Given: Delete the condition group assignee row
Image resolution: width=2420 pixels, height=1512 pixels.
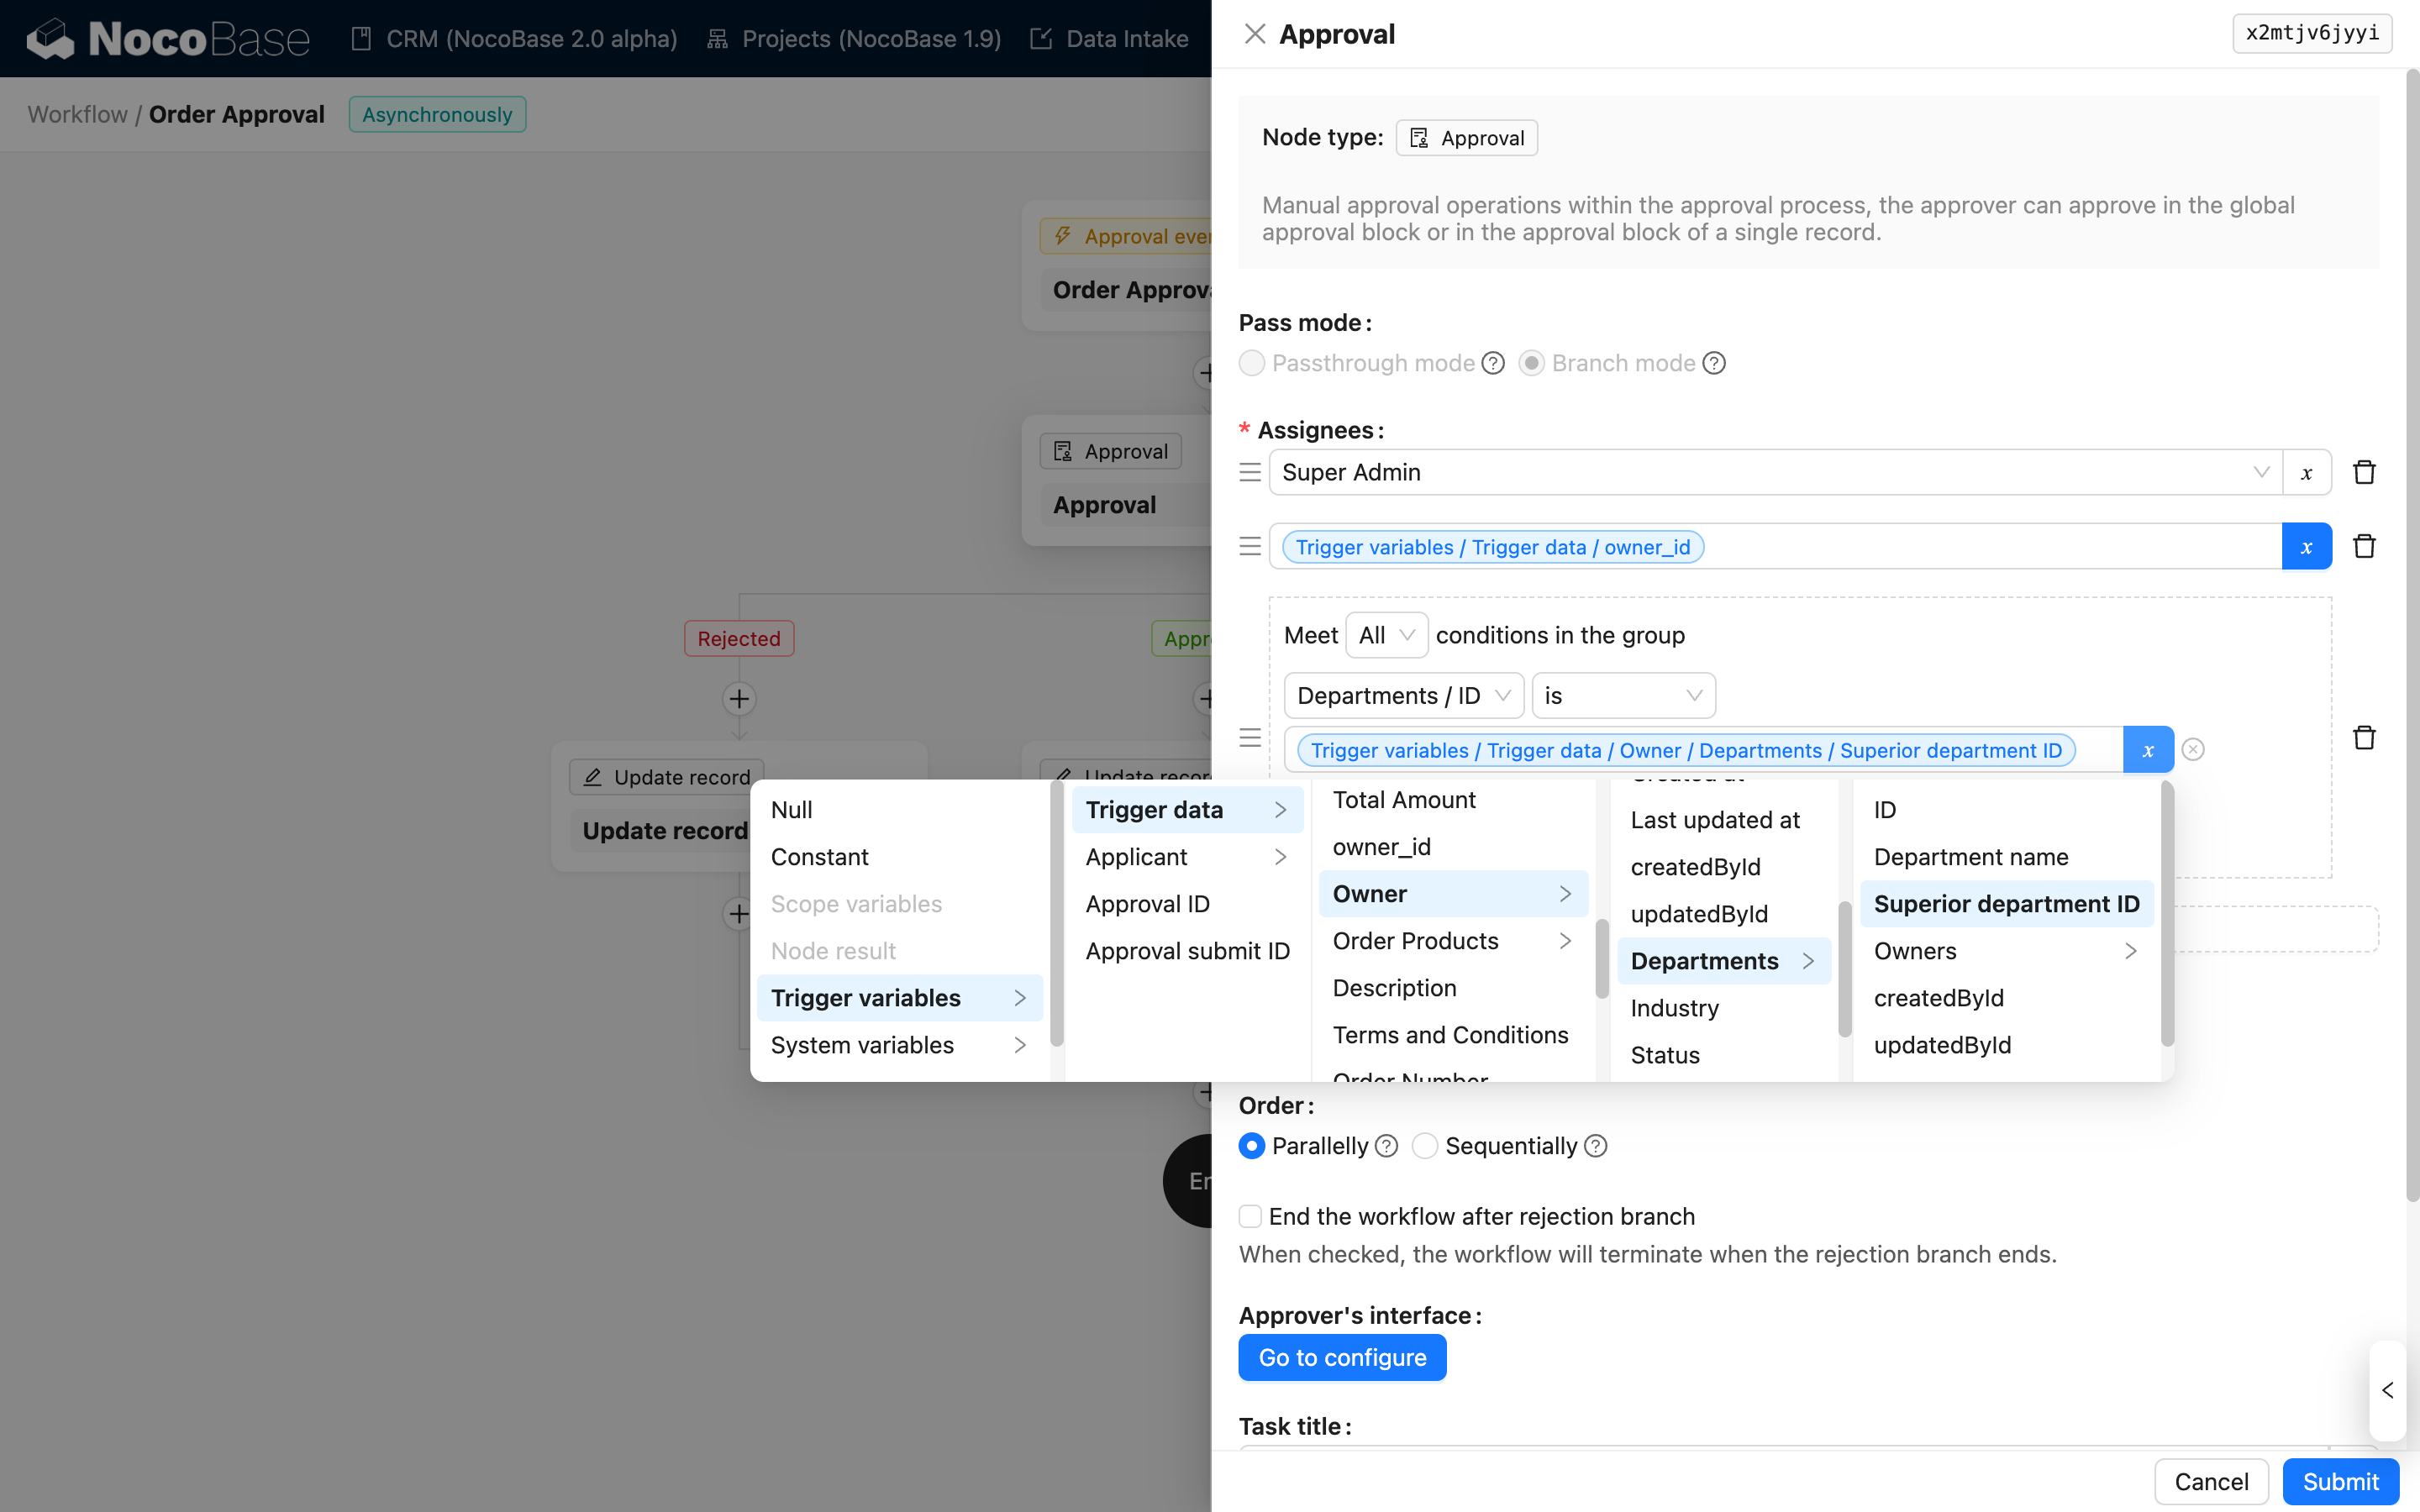Looking at the screenshot, I should [2364, 737].
